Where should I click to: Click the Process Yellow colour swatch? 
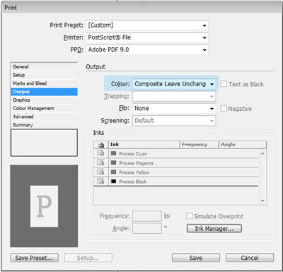114,172
